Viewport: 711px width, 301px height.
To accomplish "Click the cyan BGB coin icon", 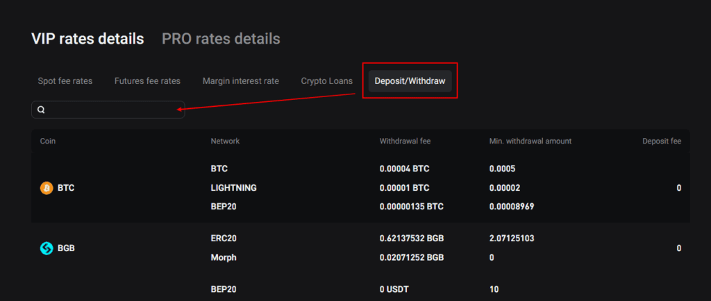I will [47, 248].
